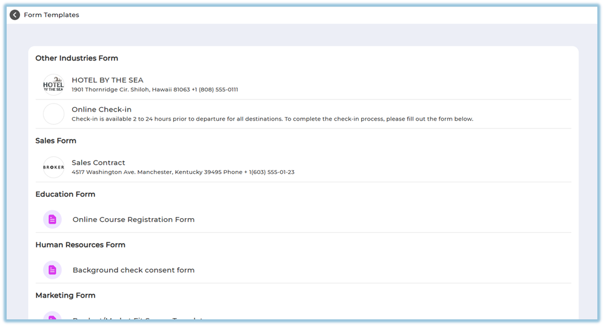Select the Sales Contract template

pos(98,162)
